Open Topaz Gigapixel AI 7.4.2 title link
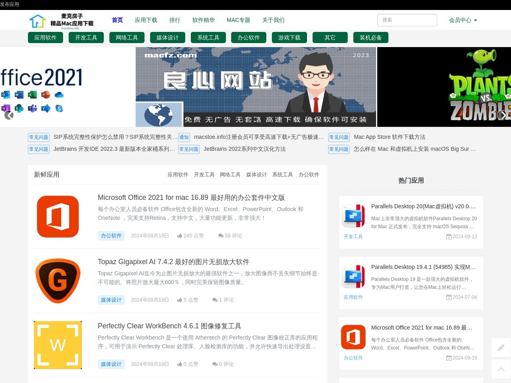The height and width of the screenshot is (383, 511). (174, 262)
